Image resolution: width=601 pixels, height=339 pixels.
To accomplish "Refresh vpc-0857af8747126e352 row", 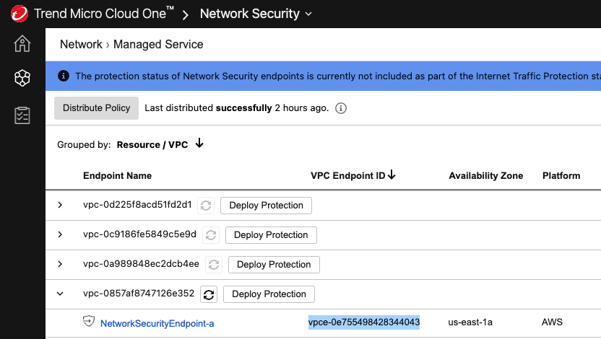I will pyautogui.click(x=209, y=294).
